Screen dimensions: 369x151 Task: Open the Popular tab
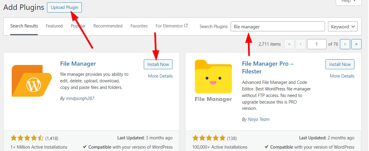(x=78, y=26)
